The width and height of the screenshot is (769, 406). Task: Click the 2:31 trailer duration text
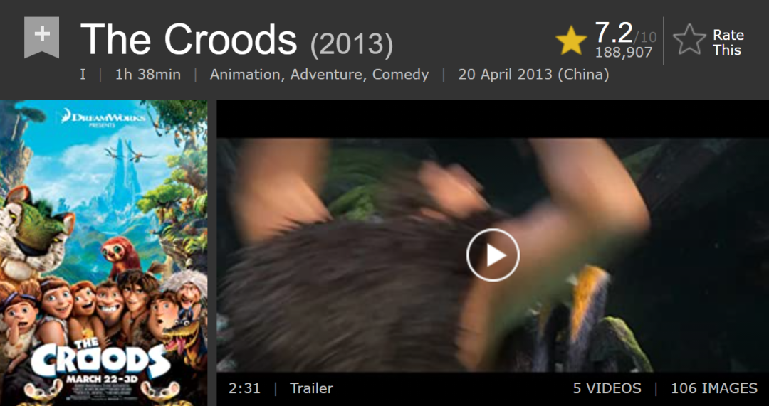[244, 389]
